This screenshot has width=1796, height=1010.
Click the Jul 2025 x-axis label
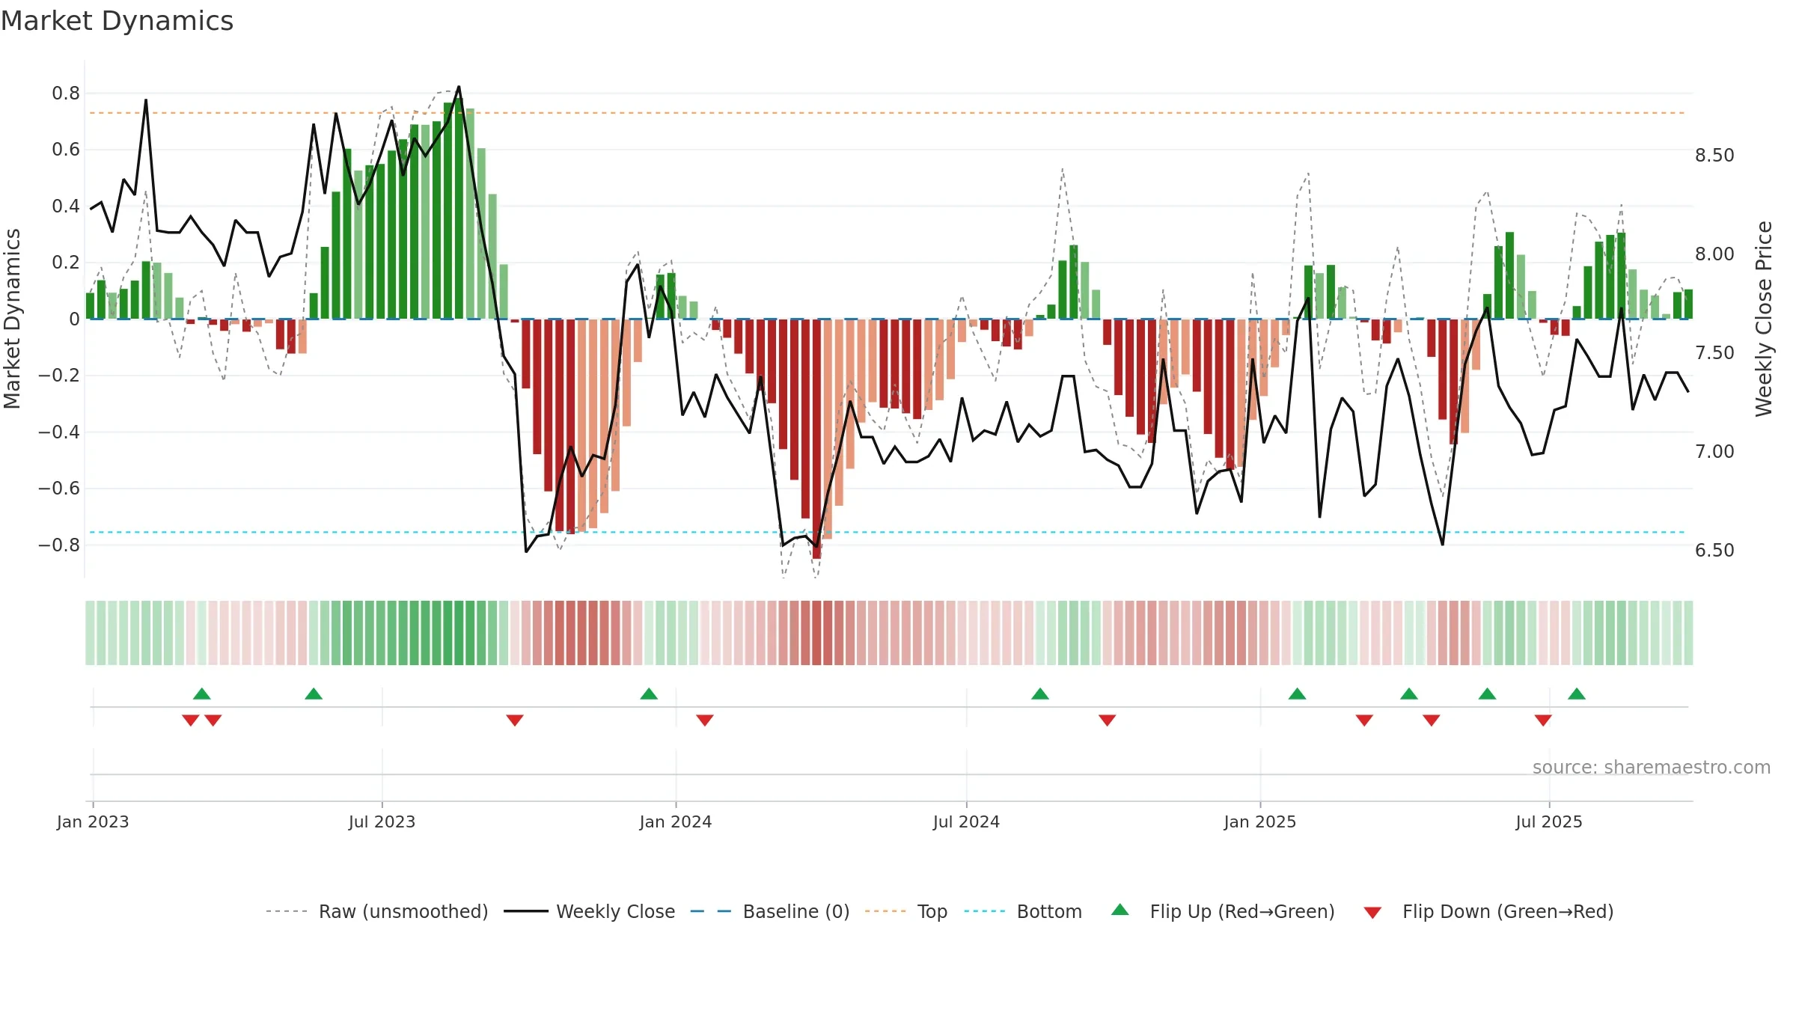pyautogui.click(x=1549, y=821)
